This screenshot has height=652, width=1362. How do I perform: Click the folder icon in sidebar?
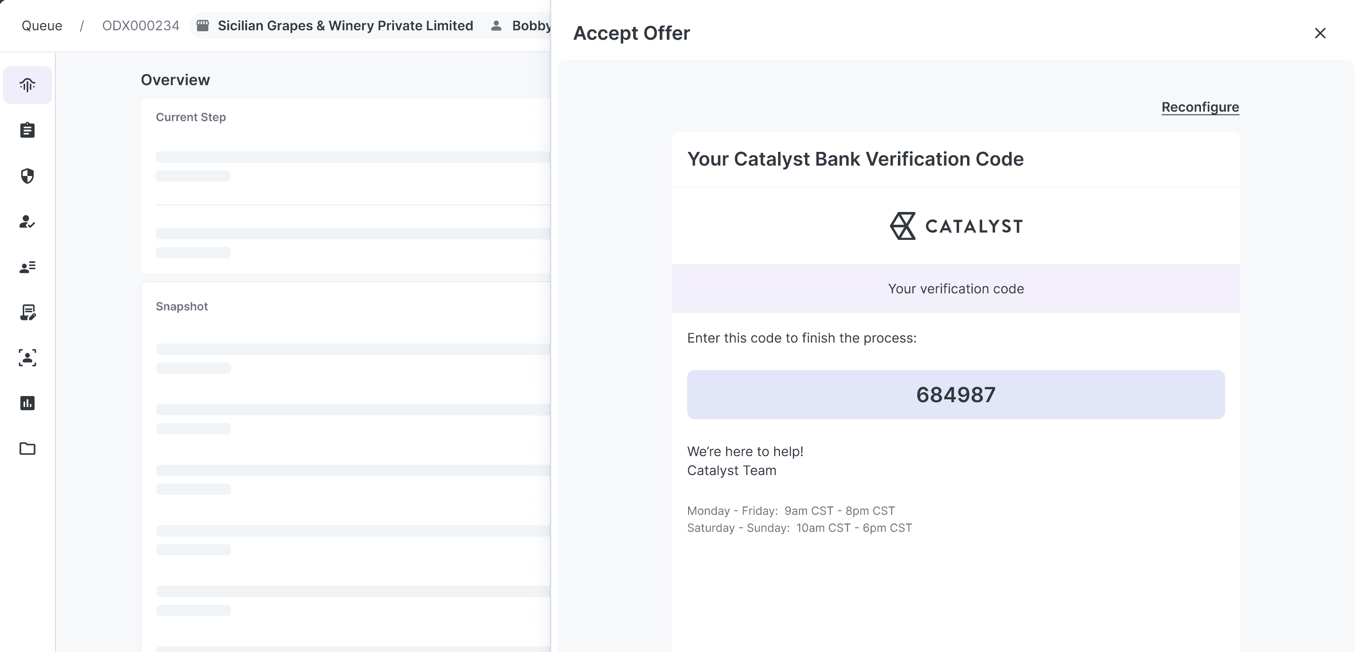[27, 449]
